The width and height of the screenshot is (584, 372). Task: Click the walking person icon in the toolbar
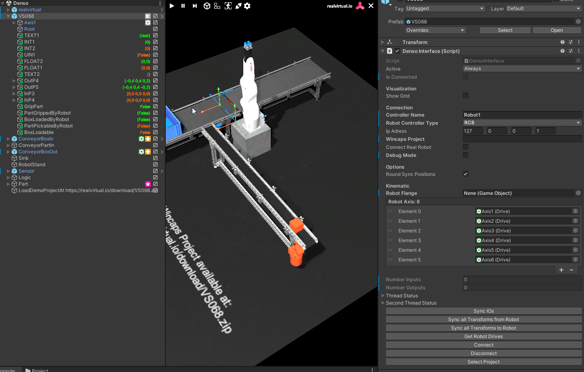tap(228, 6)
